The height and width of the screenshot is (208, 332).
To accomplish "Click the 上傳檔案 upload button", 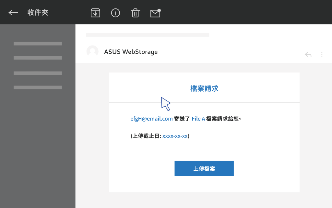I will pyautogui.click(x=204, y=169).
